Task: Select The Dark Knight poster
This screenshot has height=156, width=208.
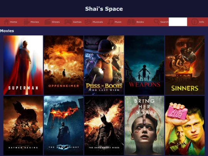Action: tap(64, 126)
